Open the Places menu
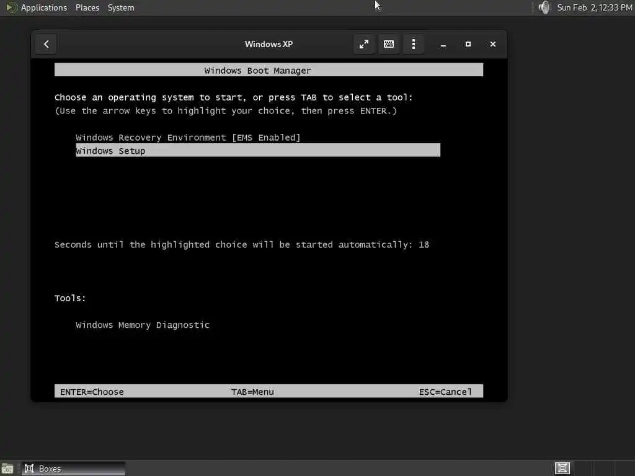635x476 pixels. tap(87, 7)
